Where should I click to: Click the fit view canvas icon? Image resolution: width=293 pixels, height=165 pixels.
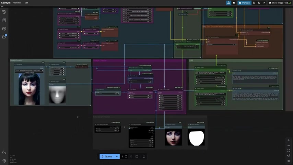[x=289, y=151]
